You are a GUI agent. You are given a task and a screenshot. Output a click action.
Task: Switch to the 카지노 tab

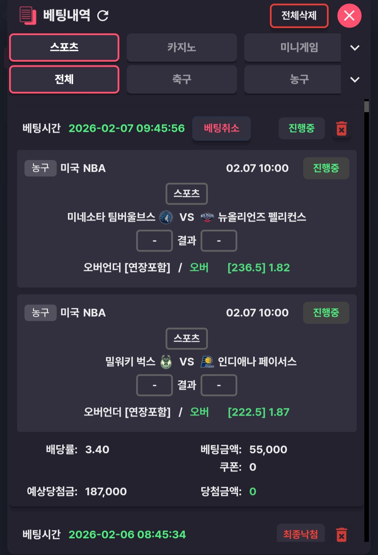182,47
